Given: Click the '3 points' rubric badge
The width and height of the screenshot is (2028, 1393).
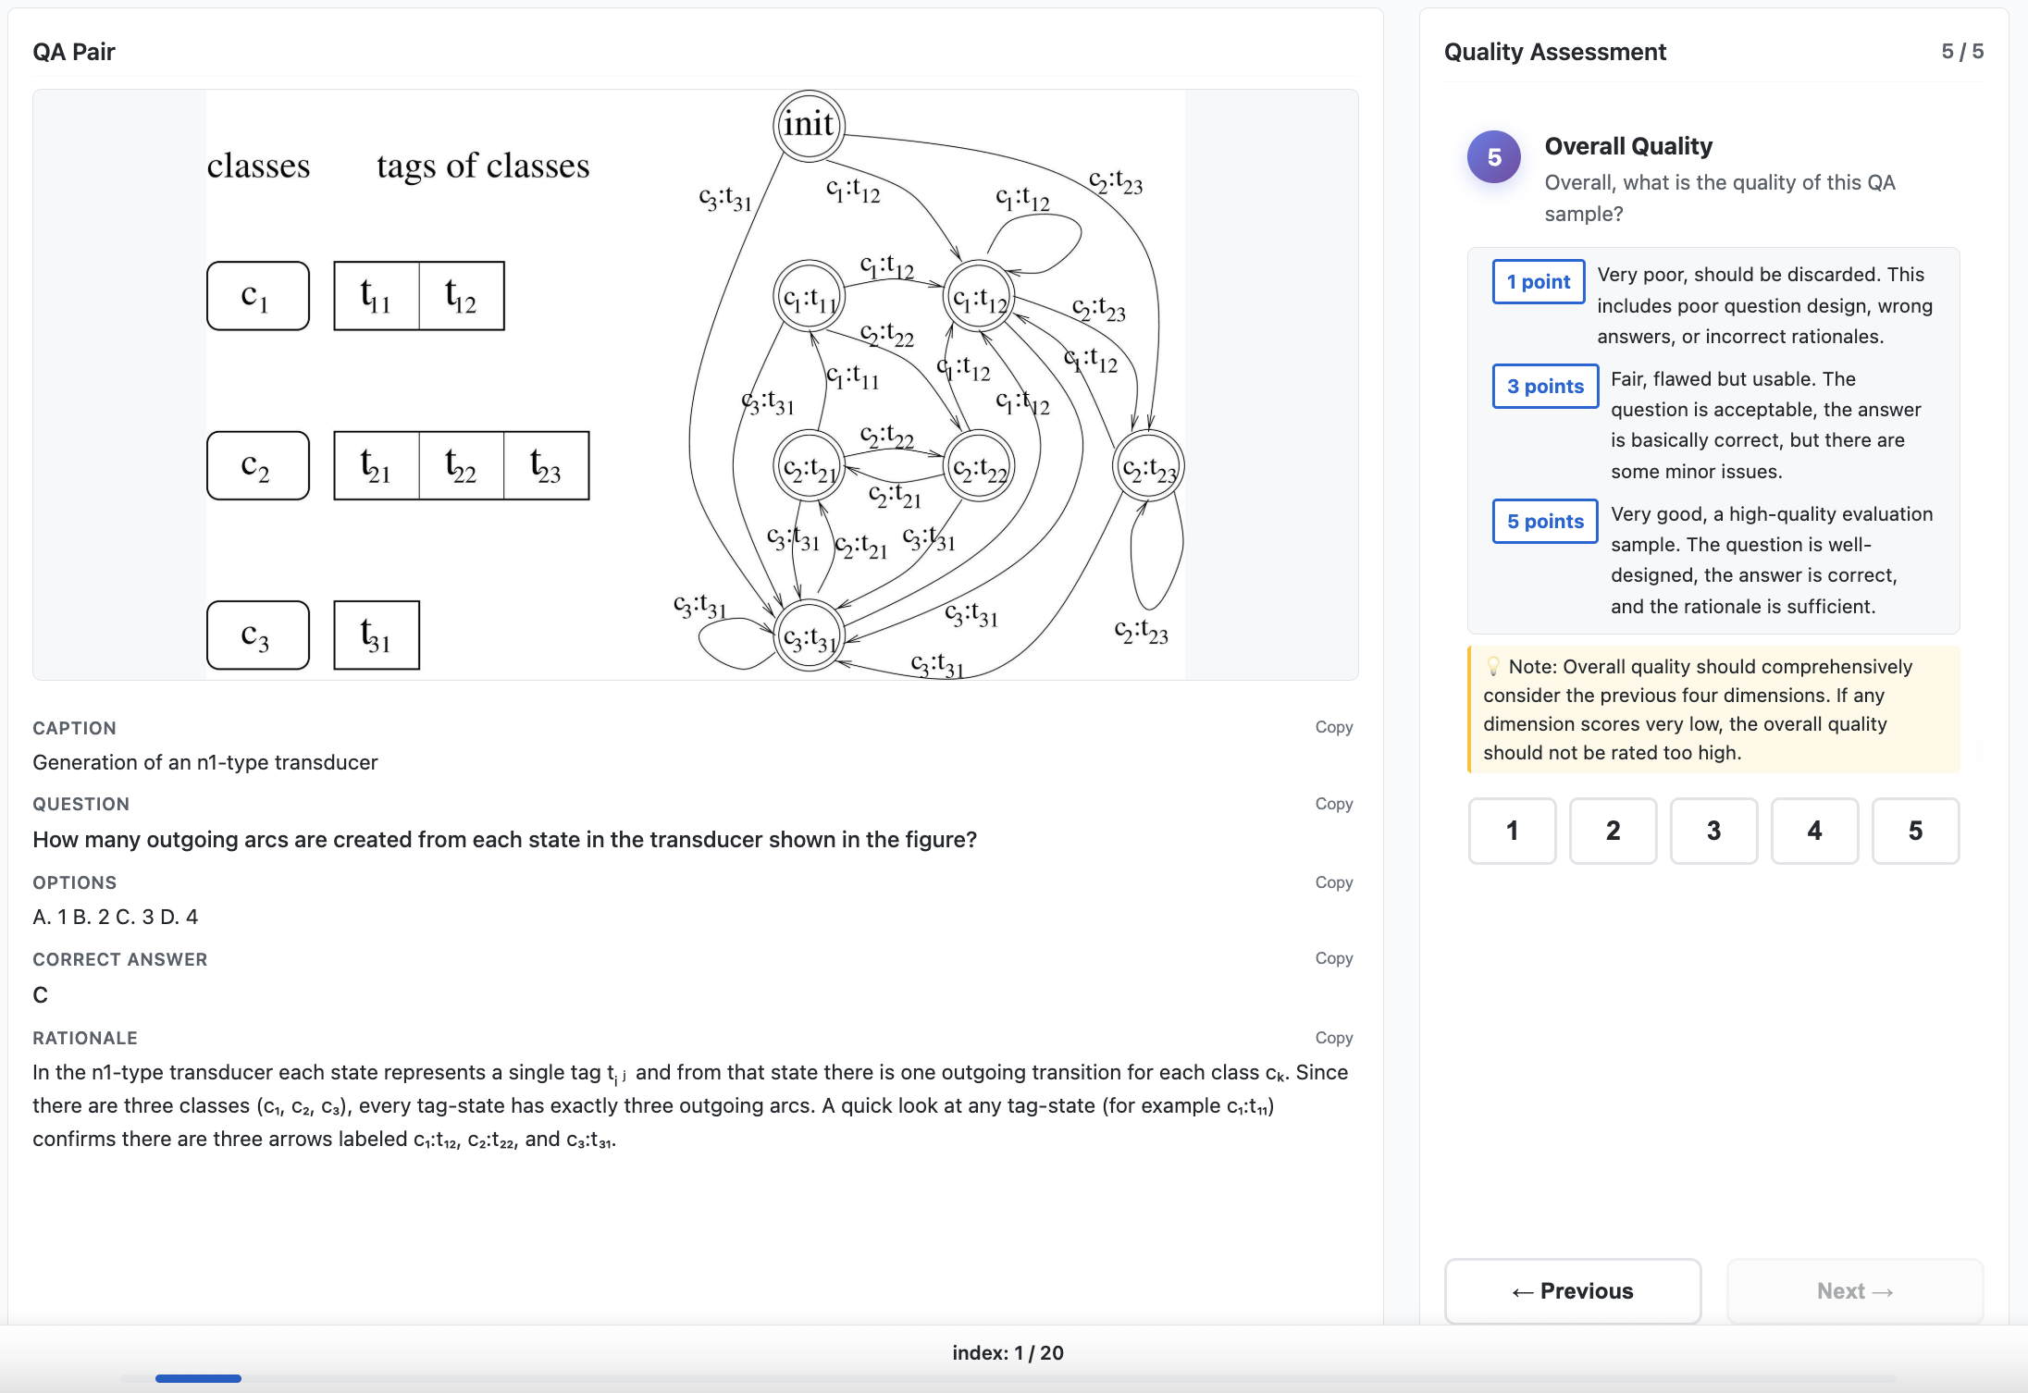Looking at the screenshot, I should [1544, 387].
